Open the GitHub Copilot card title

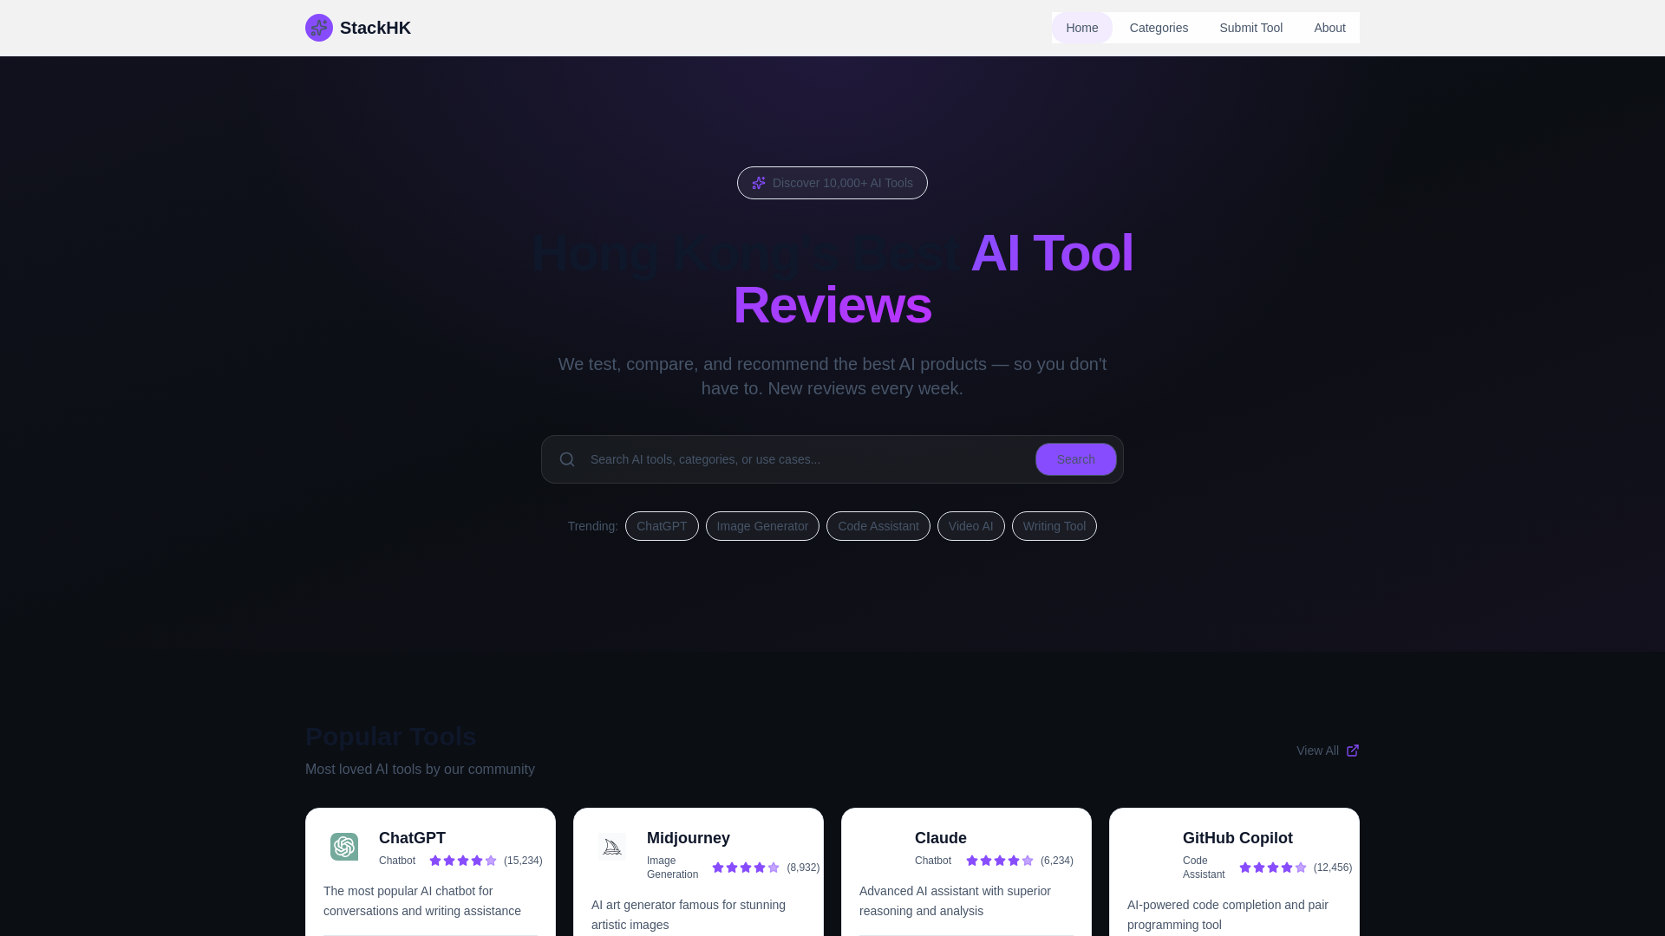click(1237, 838)
